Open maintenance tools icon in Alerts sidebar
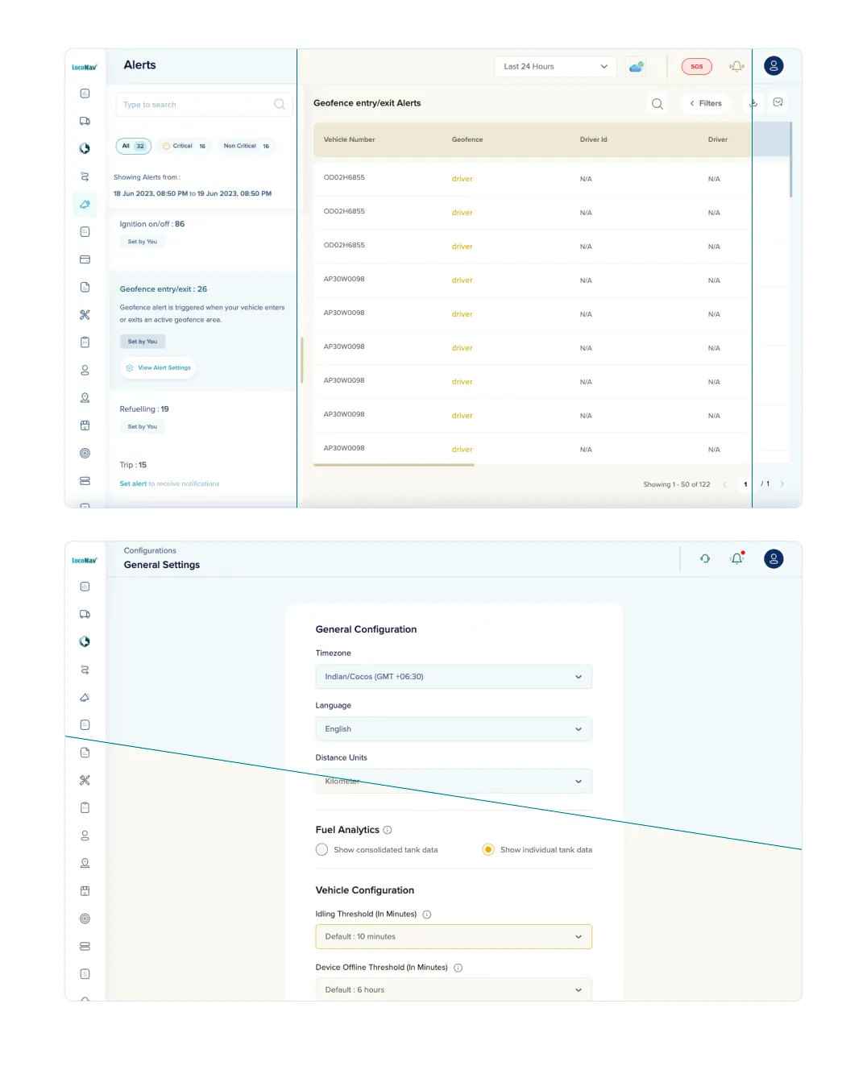Image resolution: width=867 pixels, height=1066 pixels. pyautogui.click(x=85, y=315)
